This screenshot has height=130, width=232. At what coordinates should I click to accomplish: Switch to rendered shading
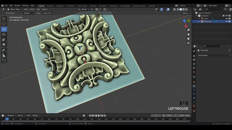pos(186,9)
